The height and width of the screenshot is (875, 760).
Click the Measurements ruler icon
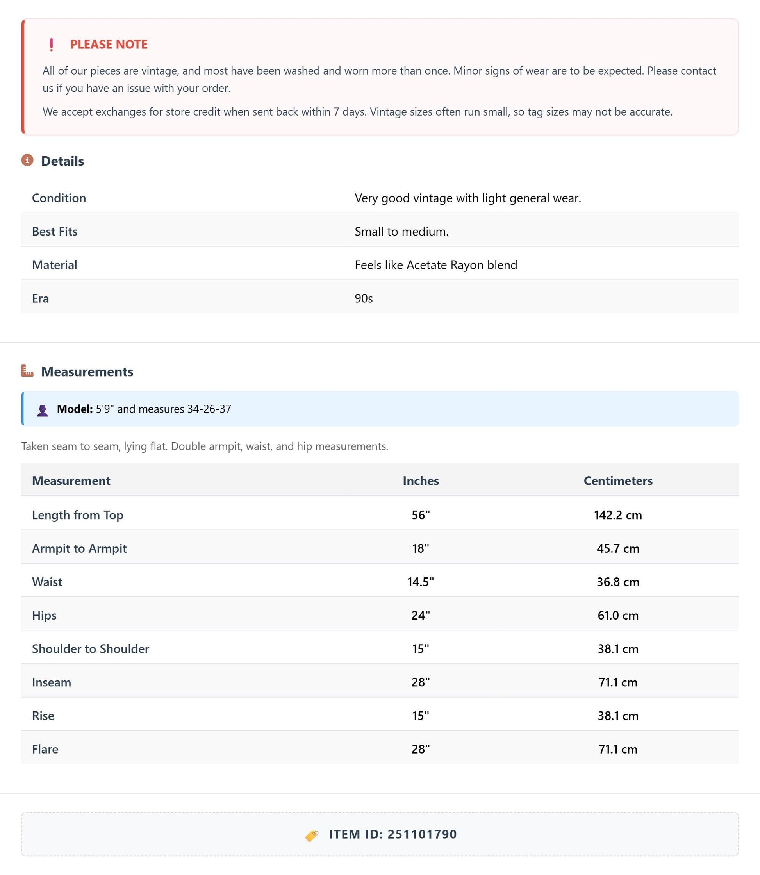tap(27, 371)
